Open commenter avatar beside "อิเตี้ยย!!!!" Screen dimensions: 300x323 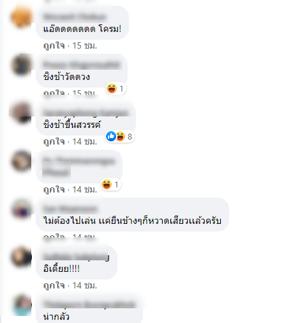click(x=21, y=256)
